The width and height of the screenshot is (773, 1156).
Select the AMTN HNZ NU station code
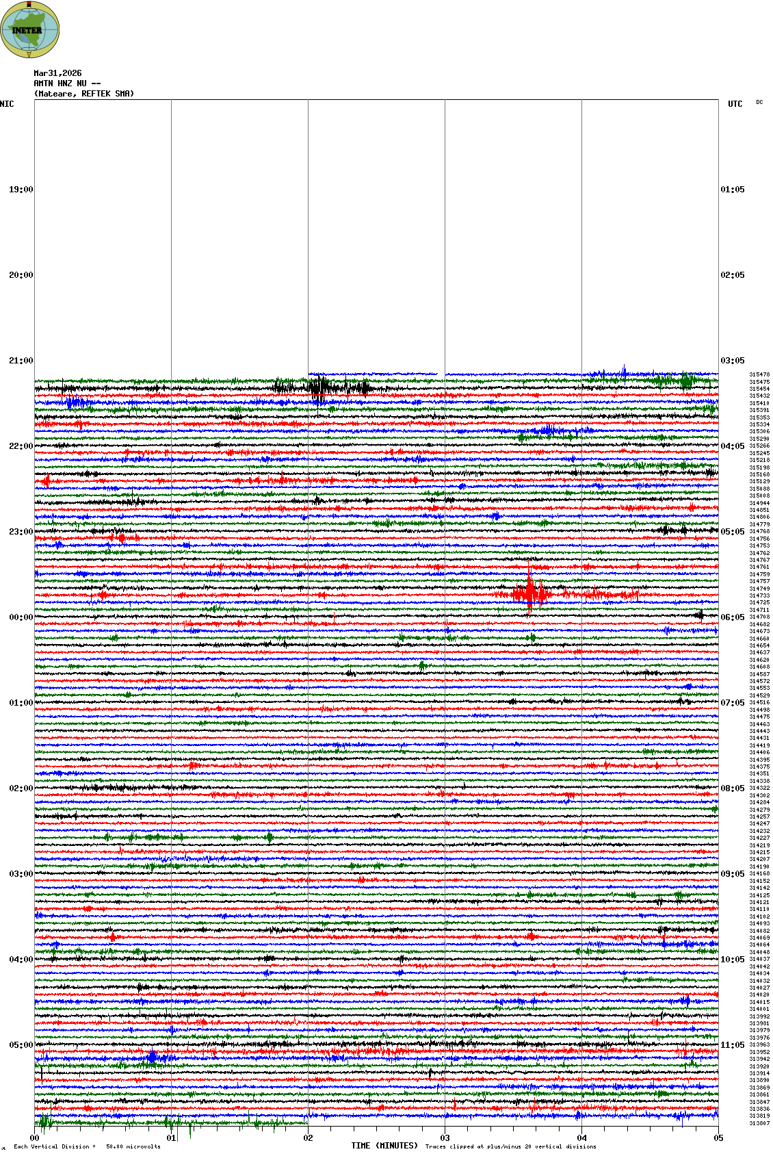(x=67, y=84)
